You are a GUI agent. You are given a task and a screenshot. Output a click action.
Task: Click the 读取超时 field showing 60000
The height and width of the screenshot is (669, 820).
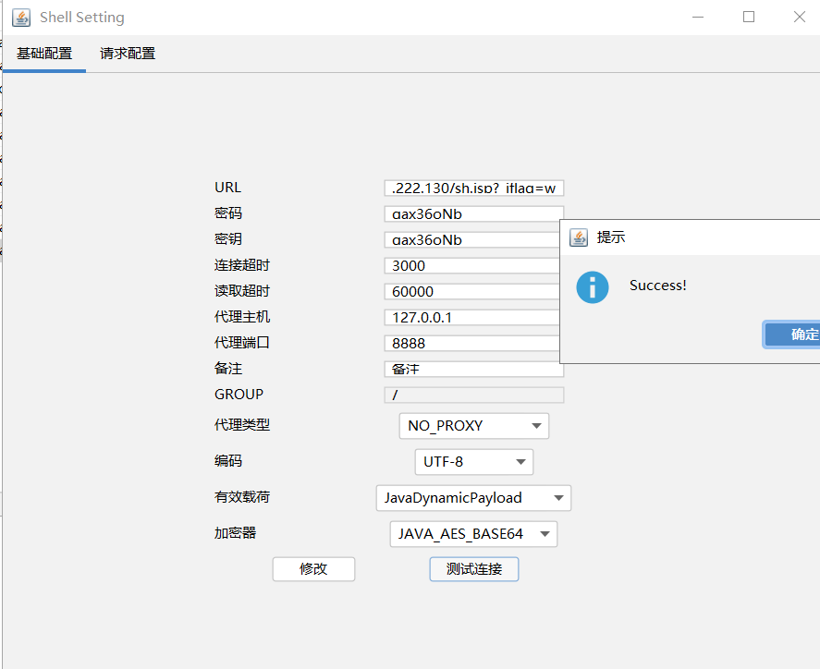tap(472, 291)
